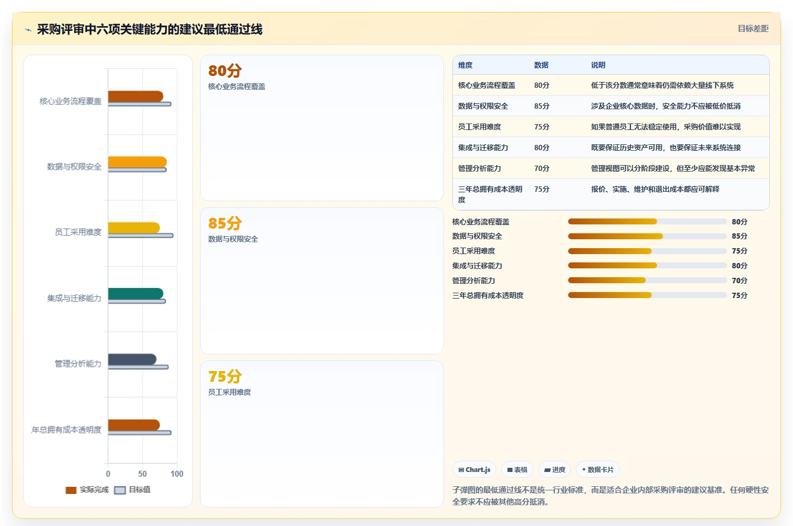This screenshot has height=526, width=793.
Task: Click the 实际完成 legend text
Action: tap(94, 490)
